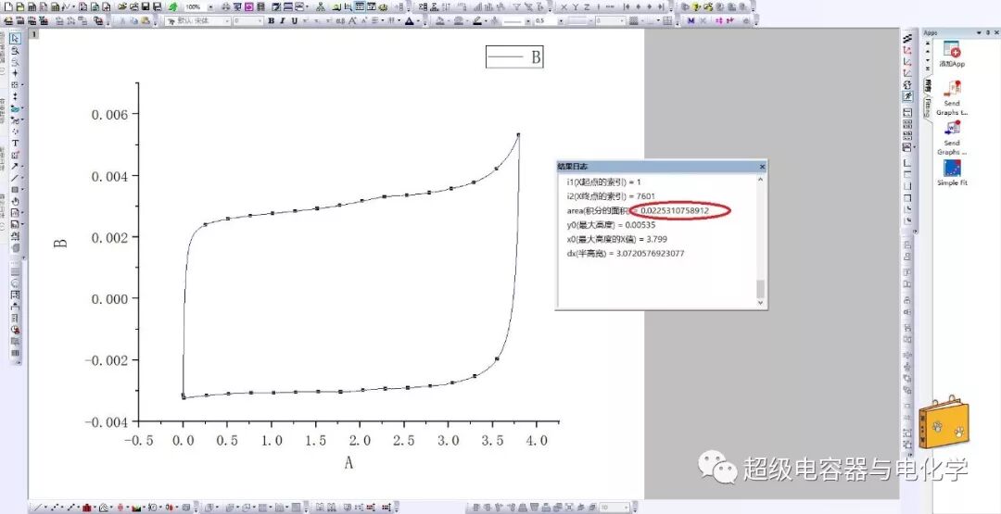Close the Results Log window
Image resolution: width=1001 pixels, height=514 pixels.
tap(762, 167)
